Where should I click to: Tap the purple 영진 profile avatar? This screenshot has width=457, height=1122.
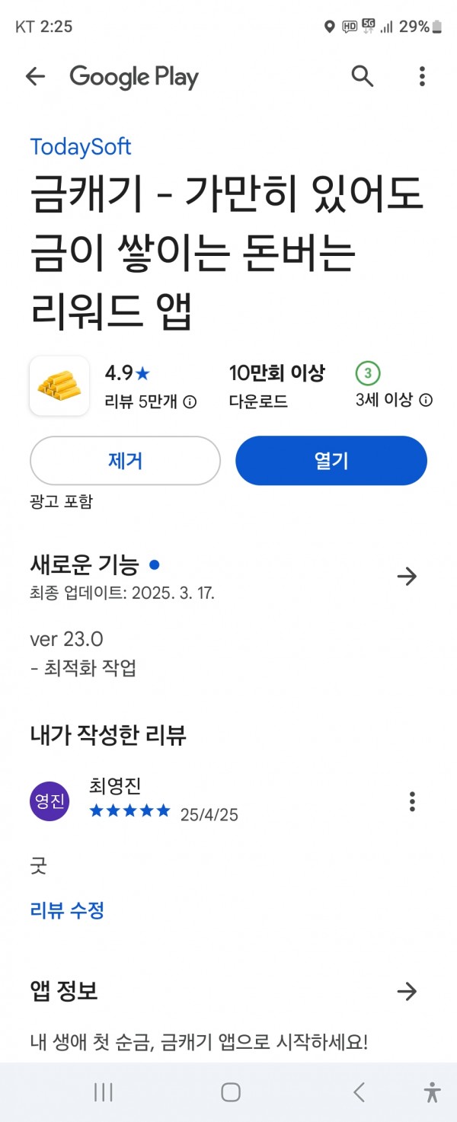50,801
